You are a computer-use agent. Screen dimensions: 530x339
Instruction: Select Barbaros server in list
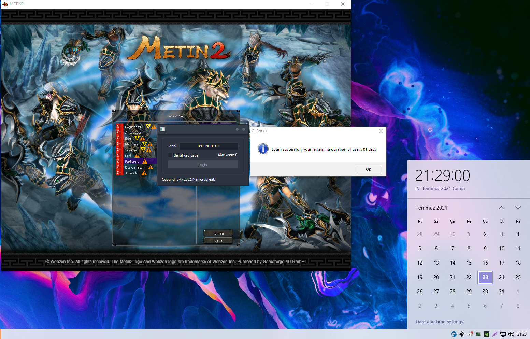pyautogui.click(x=132, y=161)
